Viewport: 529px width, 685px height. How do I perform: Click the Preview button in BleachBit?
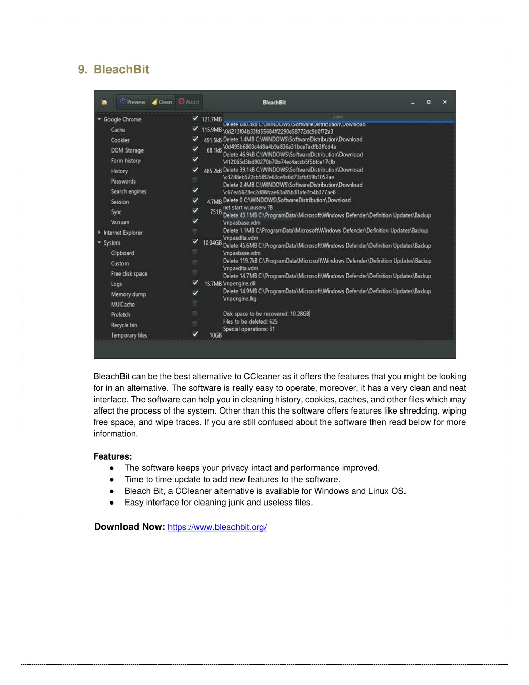[x=133, y=102]
